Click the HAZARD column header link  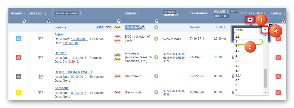(16, 14)
